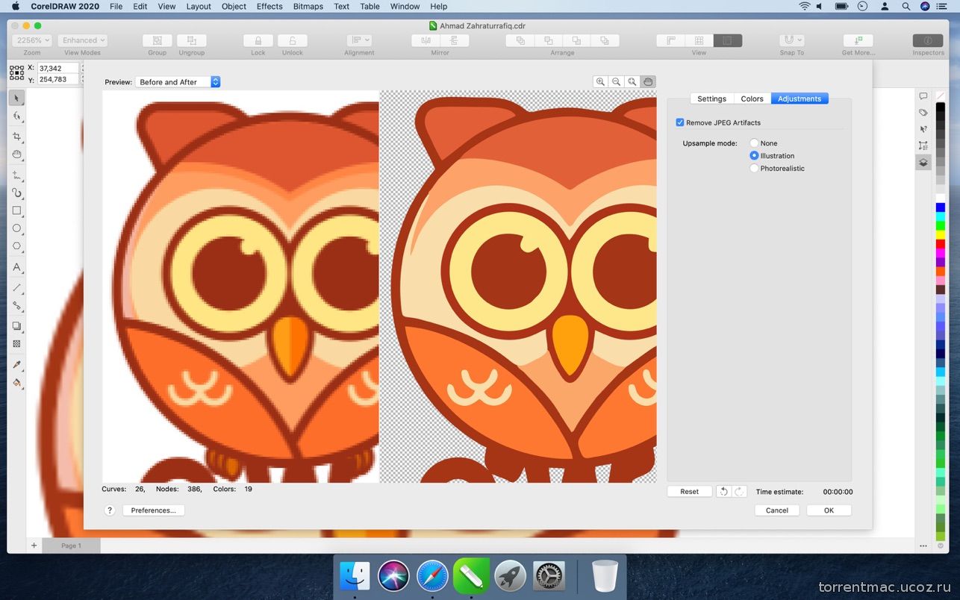Select the Pan hand tool in toolbox
Image resolution: width=960 pixels, height=600 pixels.
click(x=16, y=154)
